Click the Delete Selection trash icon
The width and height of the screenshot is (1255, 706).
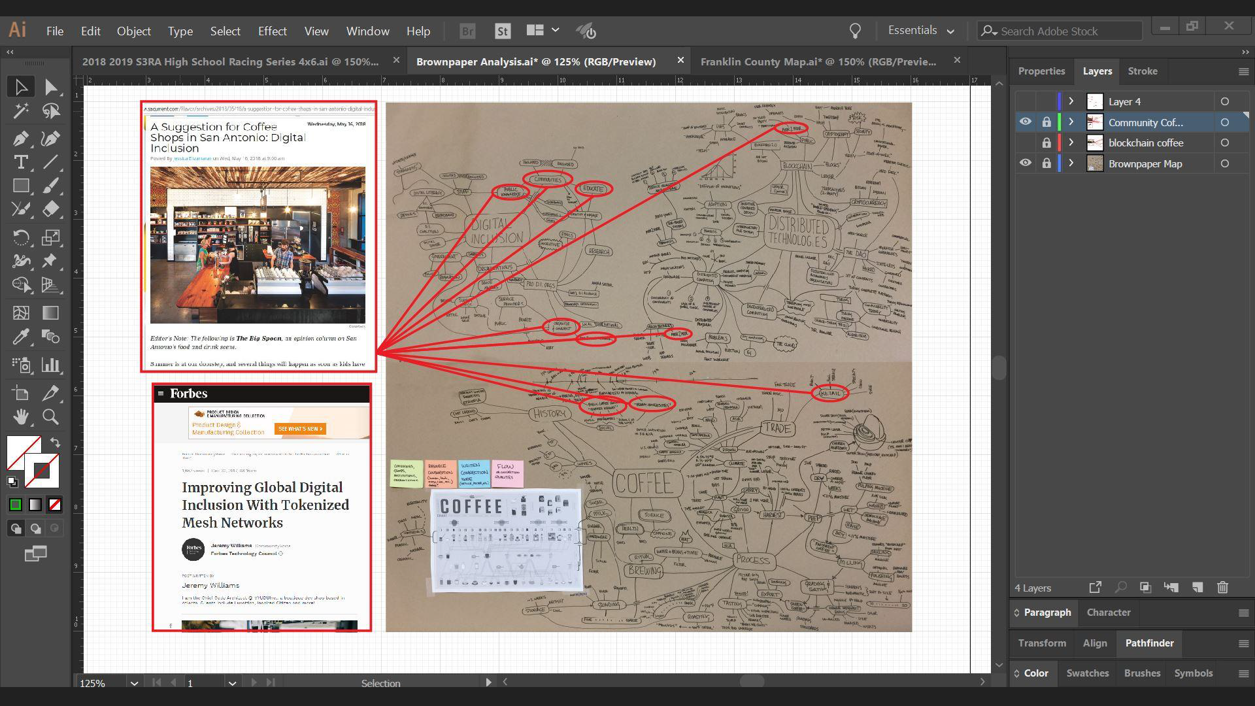pyautogui.click(x=1222, y=588)
